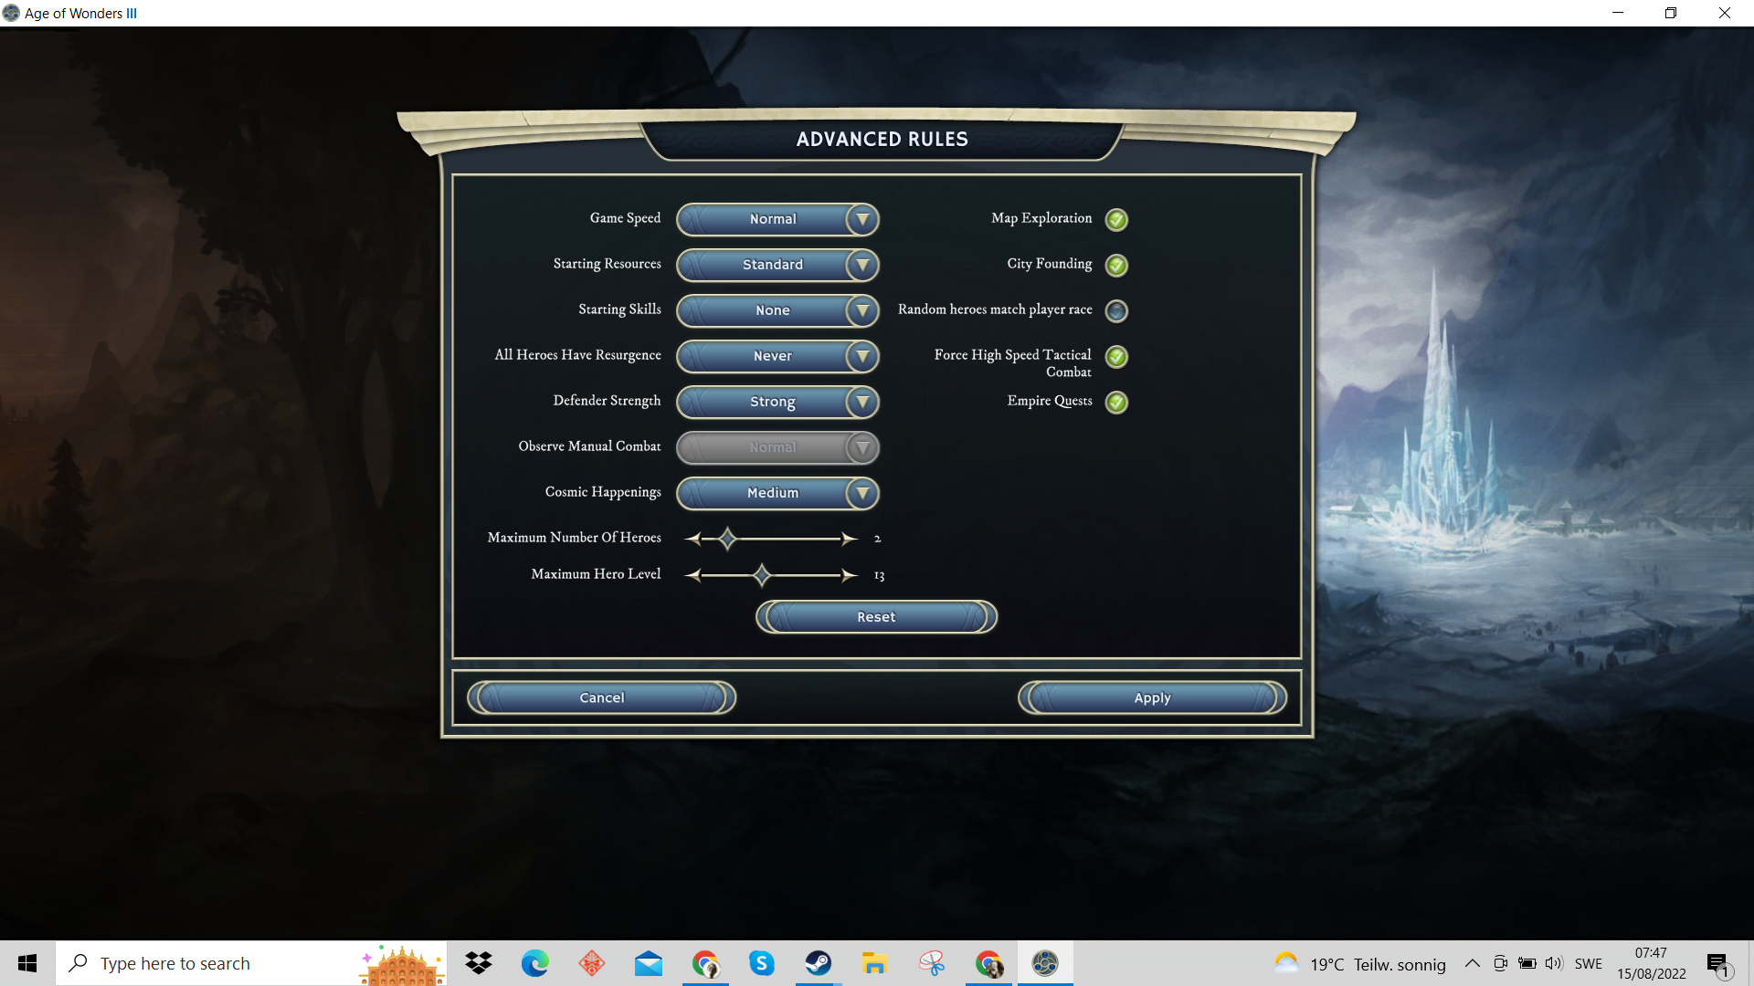Toggle the Map Exploration checkbox
Image resolution: width=1754 pixels, height=986 pixels.
[1116, 219]
